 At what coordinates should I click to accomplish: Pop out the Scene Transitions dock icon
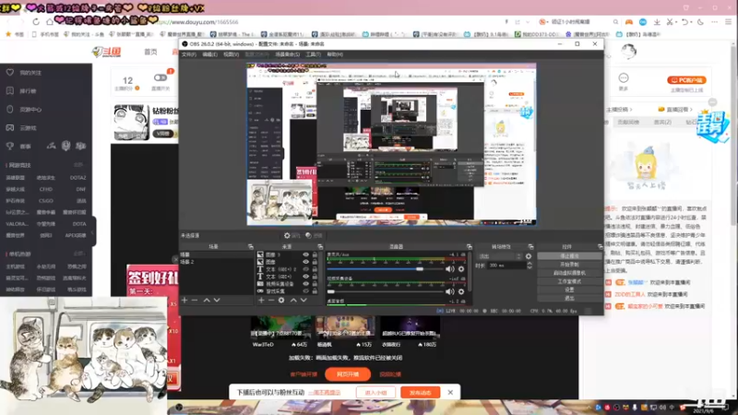pos(530,246)
